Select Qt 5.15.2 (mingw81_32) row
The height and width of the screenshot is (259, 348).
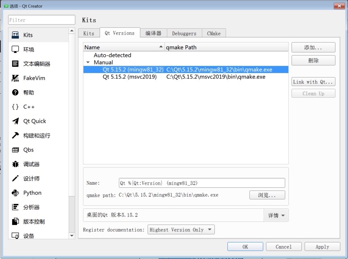click(x=186, y=69)
